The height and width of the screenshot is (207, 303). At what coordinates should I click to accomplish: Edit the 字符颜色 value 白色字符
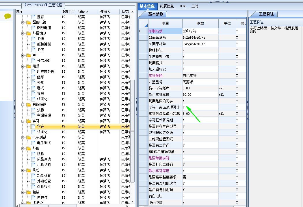200,76
